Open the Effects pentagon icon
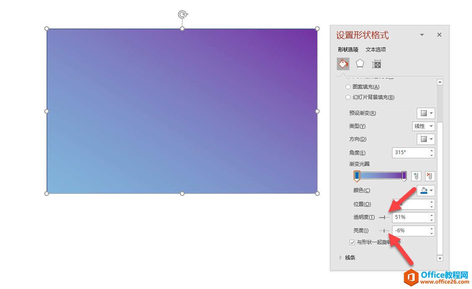The height and width of the screenshot is (289, 472). click(x=360, y=63)
